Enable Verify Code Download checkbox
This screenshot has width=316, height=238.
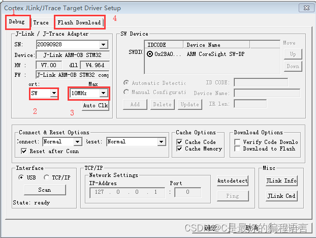[237, 142]
